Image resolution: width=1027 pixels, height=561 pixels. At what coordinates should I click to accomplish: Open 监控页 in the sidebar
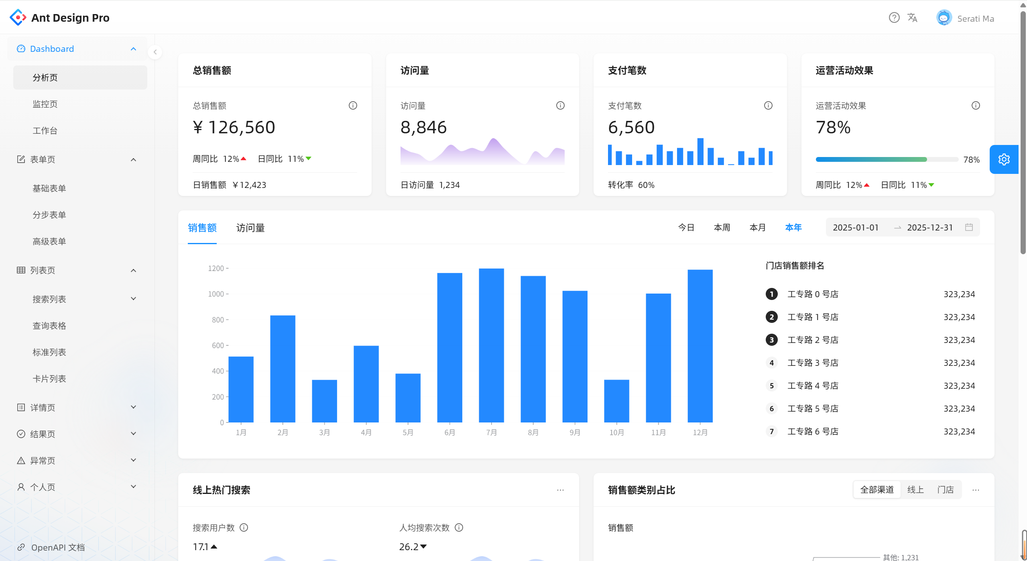coord(45,104)
